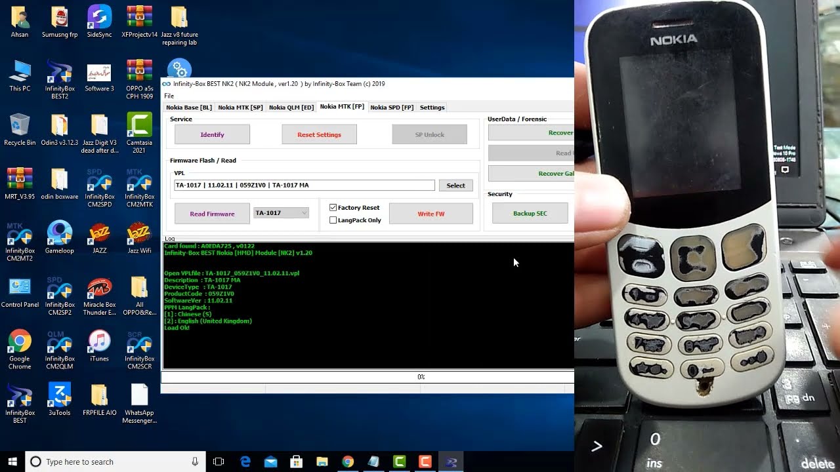Click the 0% progress bar
Viewport: 840px width, 472px height.
[x=367, y=377]
